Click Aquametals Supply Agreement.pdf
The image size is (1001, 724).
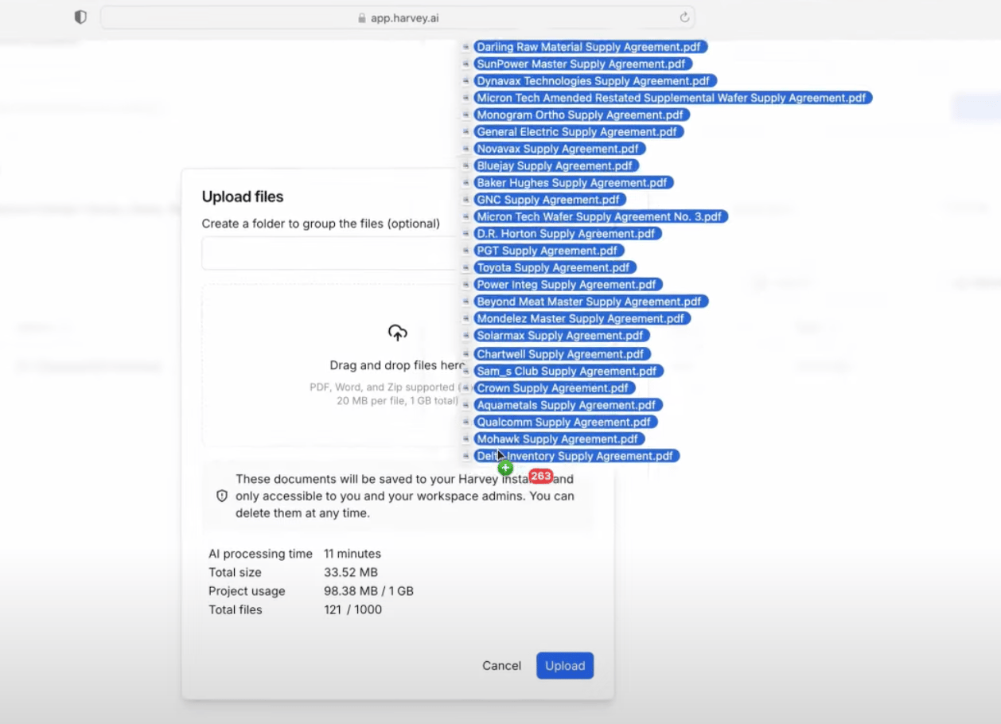click(x=568, y=405)
